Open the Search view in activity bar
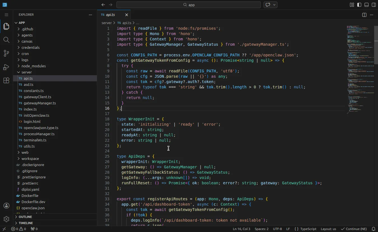Image resolution: width=378 pixels, height=232 pixels. [x=6, y=40]
